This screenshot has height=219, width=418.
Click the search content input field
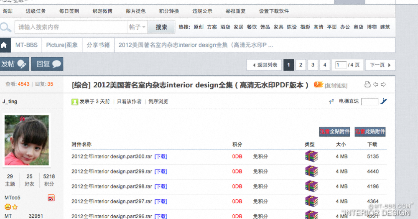click(71, 27)
